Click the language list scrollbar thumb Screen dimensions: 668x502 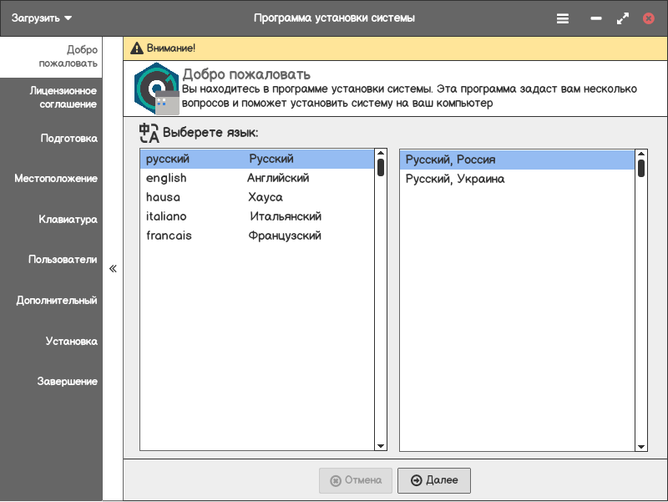click(x=381, y=167)
